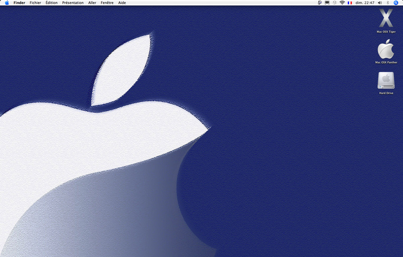The image size is (403, 257).
Task: Open the French flag input menu
Action: [350, 3]
